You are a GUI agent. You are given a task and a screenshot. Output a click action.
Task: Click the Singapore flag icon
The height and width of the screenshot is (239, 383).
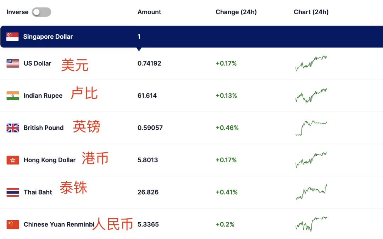12,37
